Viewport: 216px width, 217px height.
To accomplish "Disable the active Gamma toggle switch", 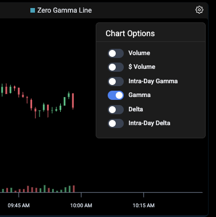I will pyautogui.click(x=116, y=95).
